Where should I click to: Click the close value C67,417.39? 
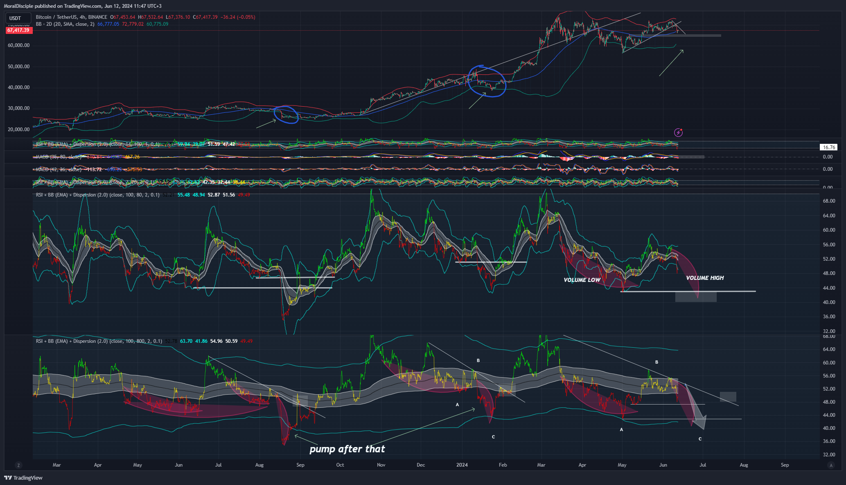205,17
